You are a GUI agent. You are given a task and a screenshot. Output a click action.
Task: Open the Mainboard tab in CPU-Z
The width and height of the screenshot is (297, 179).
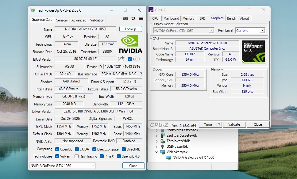(171, 18)
